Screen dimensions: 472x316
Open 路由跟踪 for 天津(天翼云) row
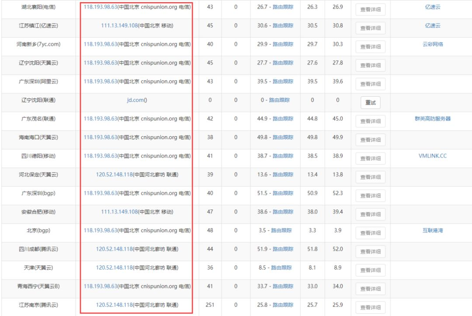click(x=281, y=268)
